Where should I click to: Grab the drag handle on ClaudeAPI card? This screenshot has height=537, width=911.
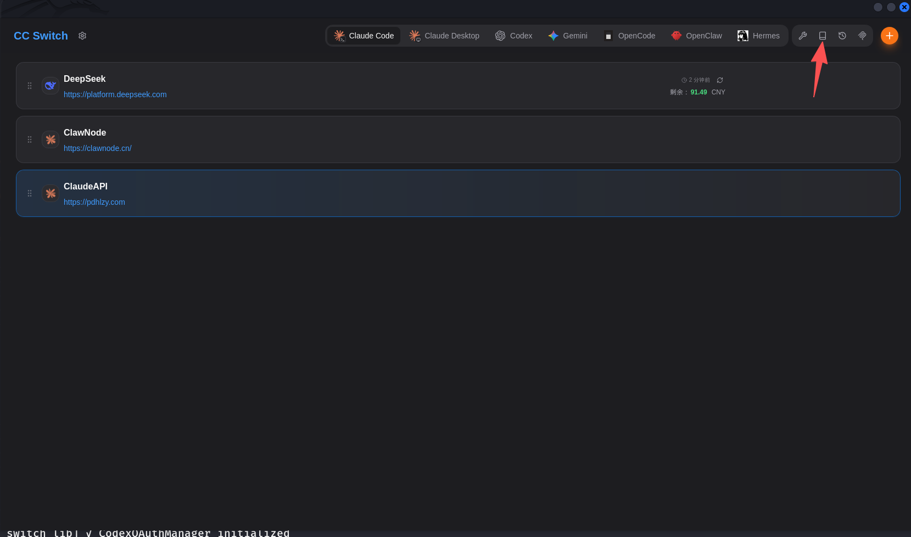coord(30,193)
